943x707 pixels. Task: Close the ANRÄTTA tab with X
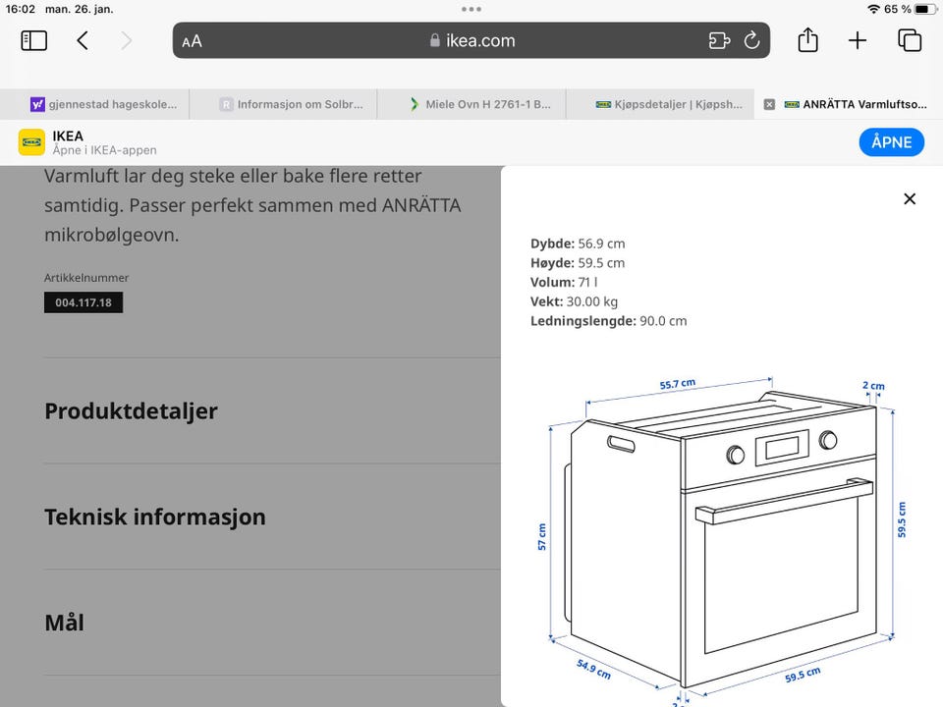769,105
